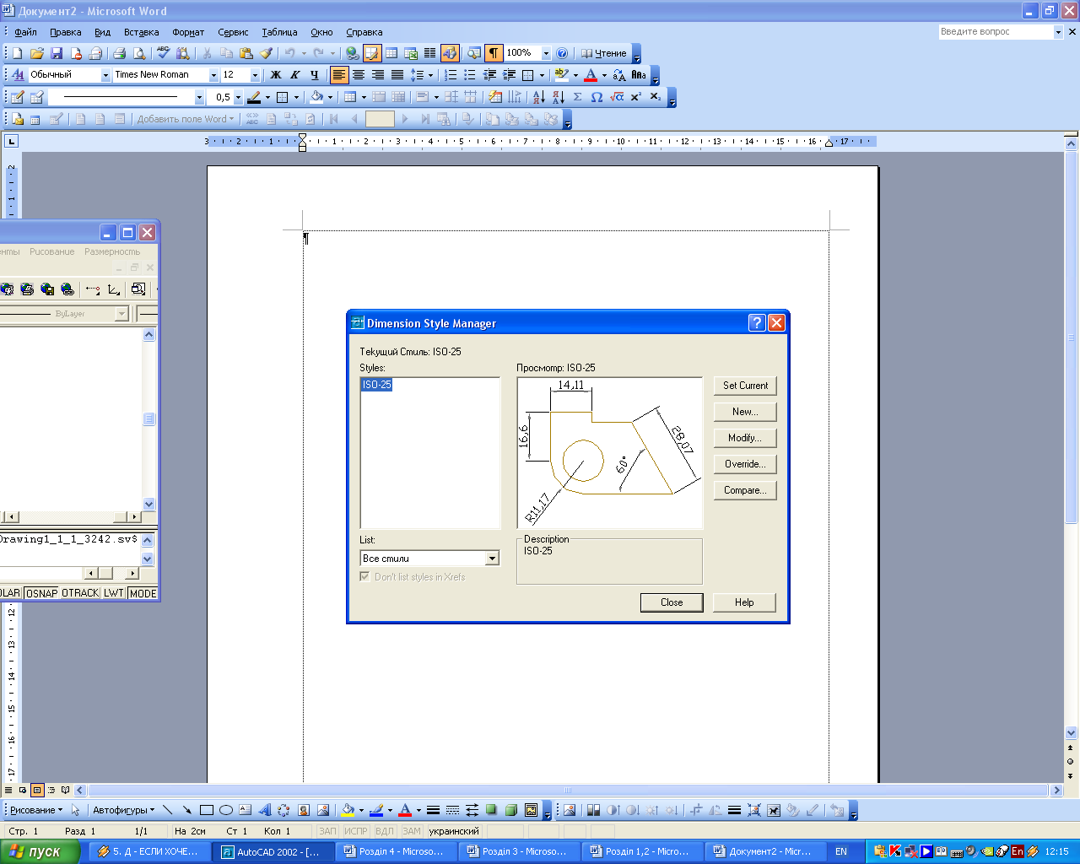Click the Format Painter brush icon
This screenshot has width=1080, height=864.
[266, 53]
